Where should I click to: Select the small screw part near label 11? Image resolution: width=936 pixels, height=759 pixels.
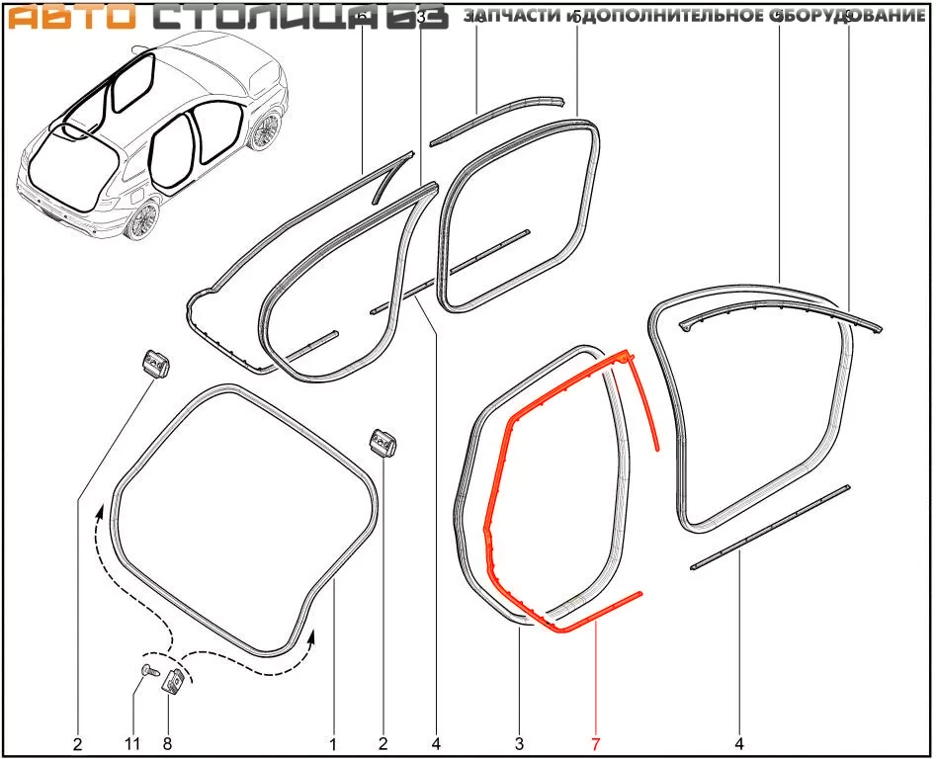click(x=147, y=671)
